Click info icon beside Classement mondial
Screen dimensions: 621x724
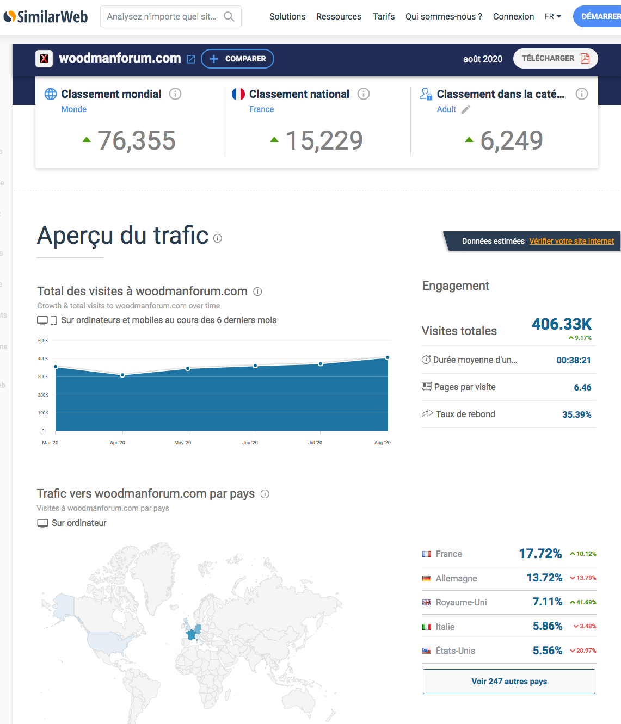pyautogui.click(x=175, y=94)
